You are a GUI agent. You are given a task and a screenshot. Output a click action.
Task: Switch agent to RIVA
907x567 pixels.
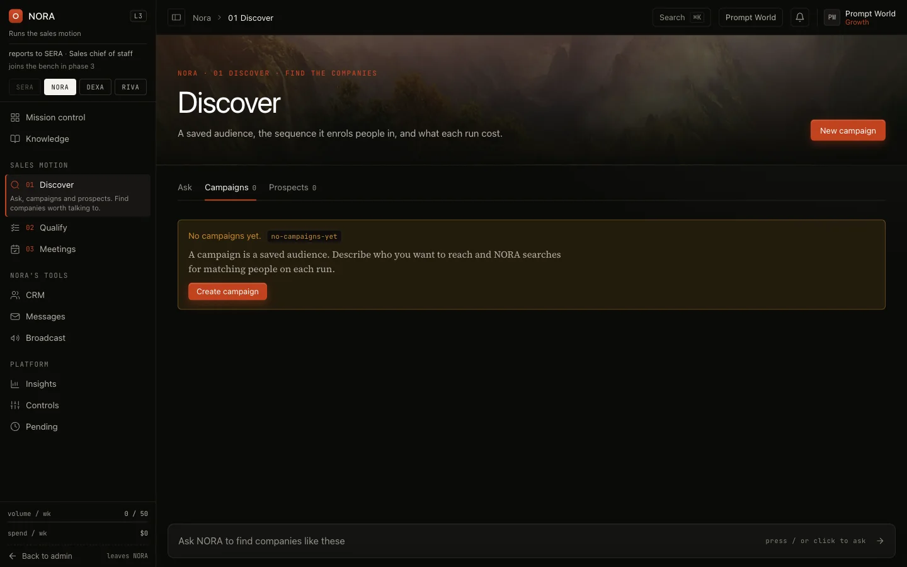(130, 87)
